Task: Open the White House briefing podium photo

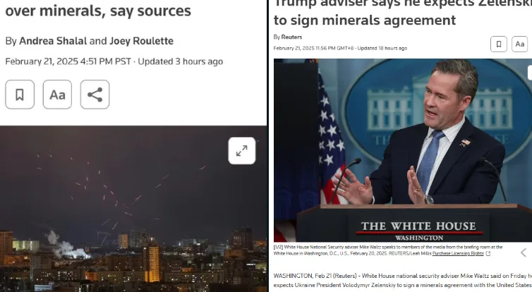Action: [403, 150]
